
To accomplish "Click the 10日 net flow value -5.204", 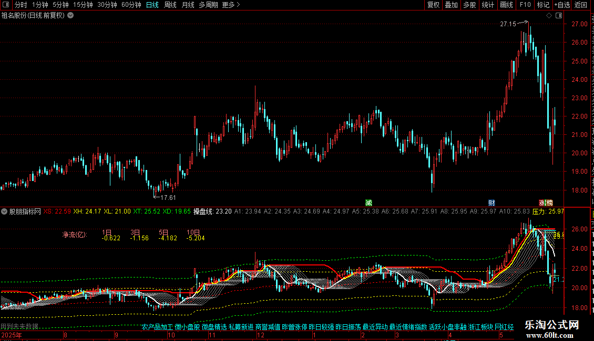I will click(196, 238).
